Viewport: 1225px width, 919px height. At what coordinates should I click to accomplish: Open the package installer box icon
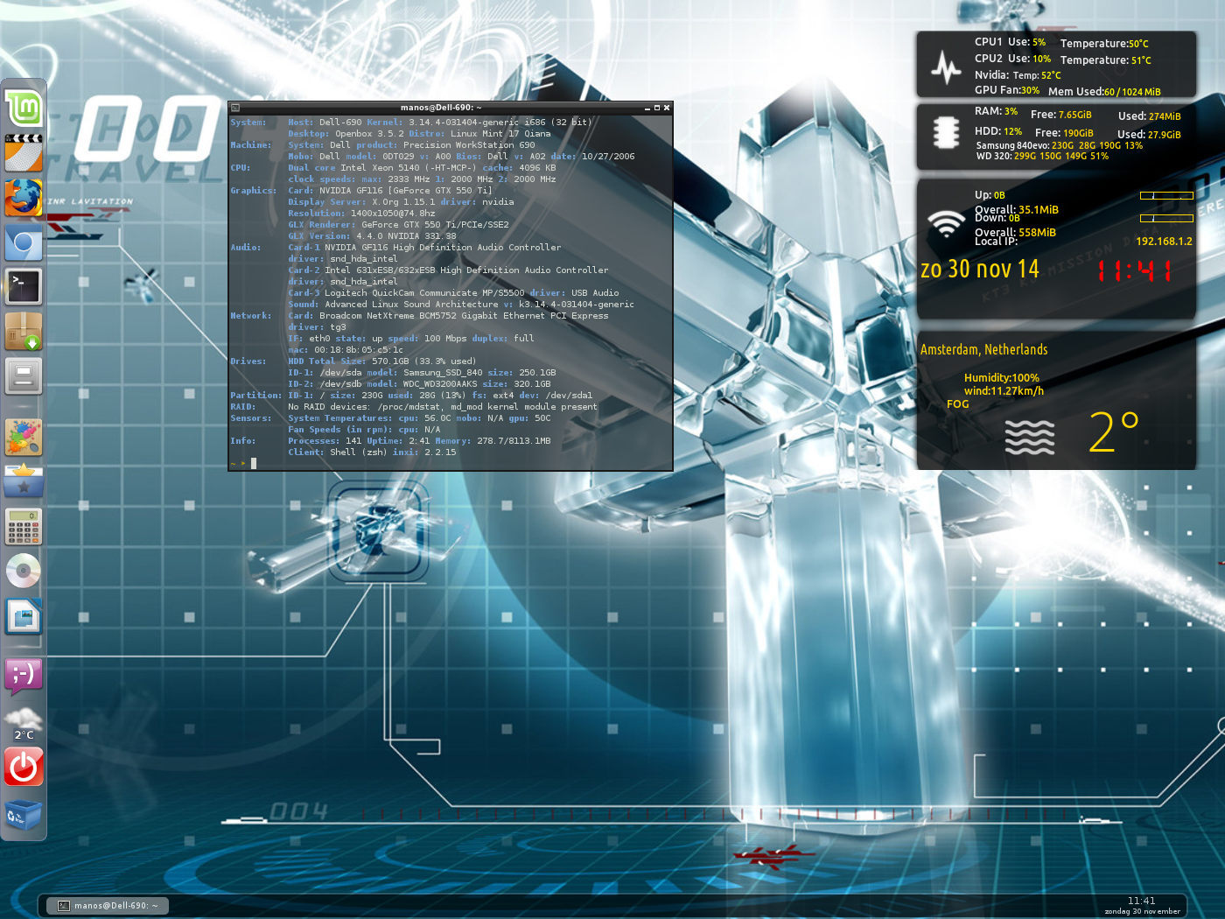click(x=24, y=332)
